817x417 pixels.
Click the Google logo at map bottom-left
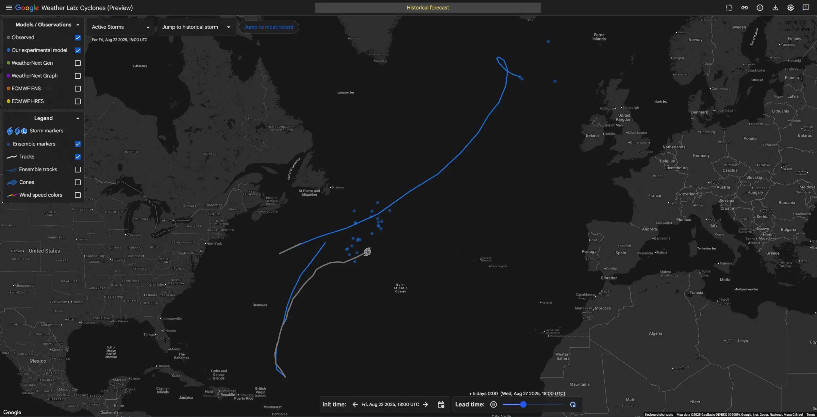(12, 412)
